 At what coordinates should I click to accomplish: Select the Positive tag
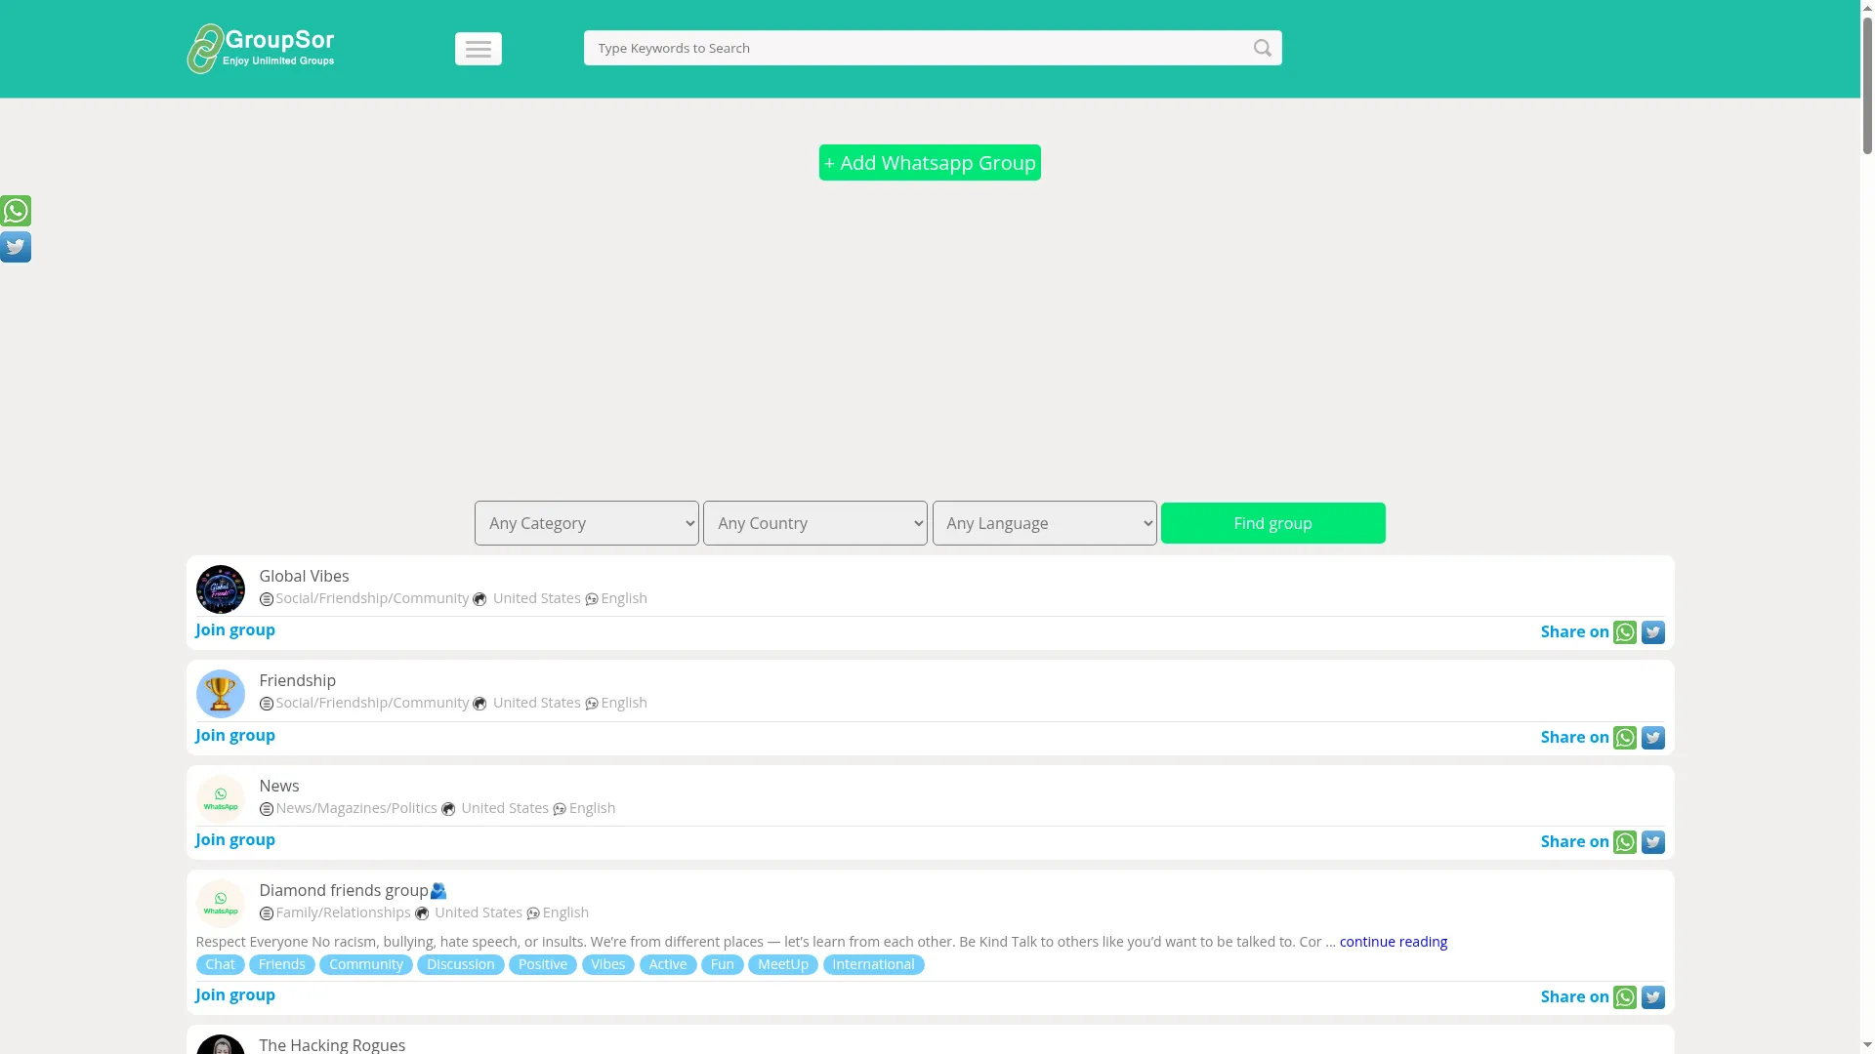pos(543,964)
